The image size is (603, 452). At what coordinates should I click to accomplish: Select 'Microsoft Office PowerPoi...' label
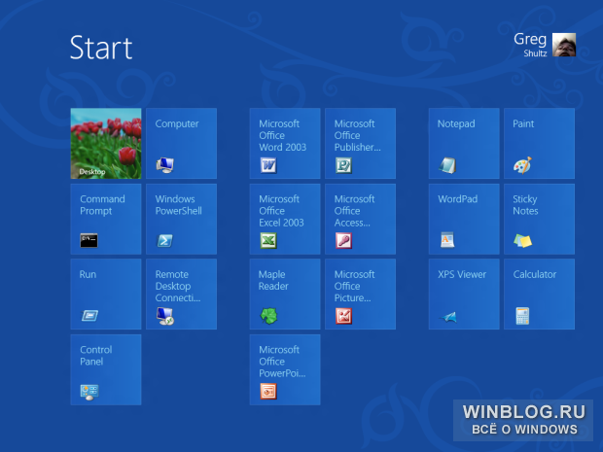(x=282, y=362)
